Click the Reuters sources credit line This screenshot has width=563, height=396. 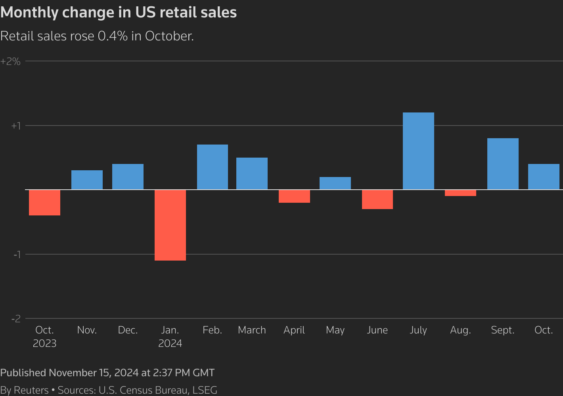(x=109, y=390)
